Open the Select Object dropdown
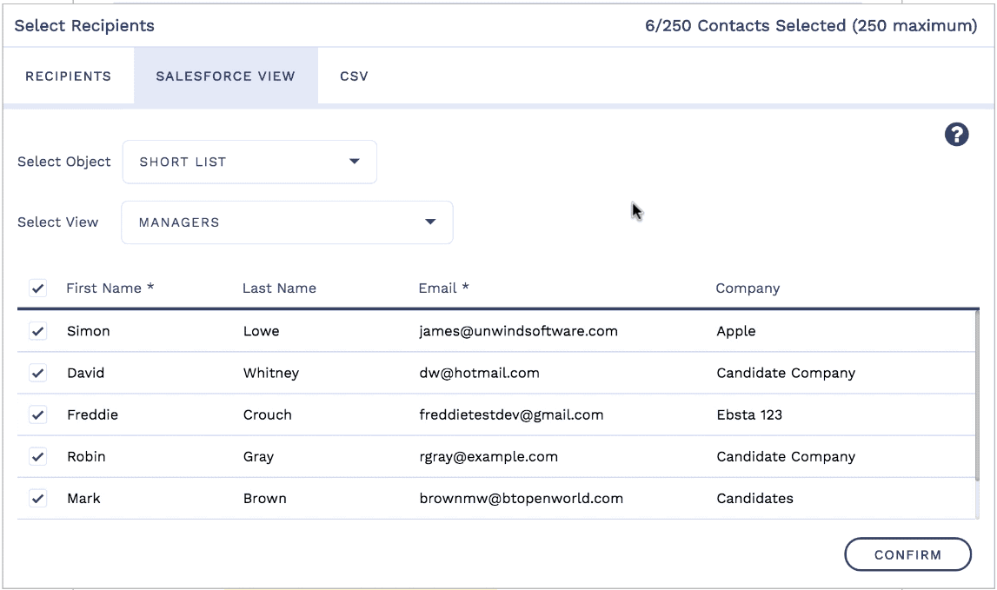This screenshot has height=590, width=997. [249, 162]
